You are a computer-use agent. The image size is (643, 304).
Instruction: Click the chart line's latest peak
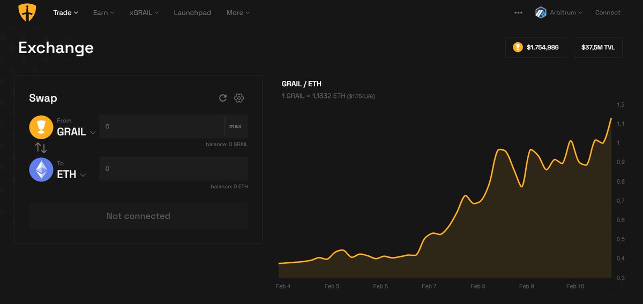pyautogui.click(x=610, y=118)
